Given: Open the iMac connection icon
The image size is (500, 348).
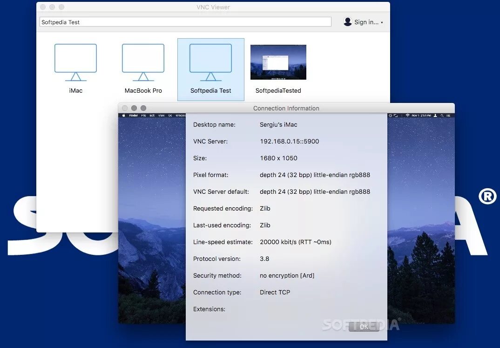Looking at the screenshot, I should click(x=75, y=63).
